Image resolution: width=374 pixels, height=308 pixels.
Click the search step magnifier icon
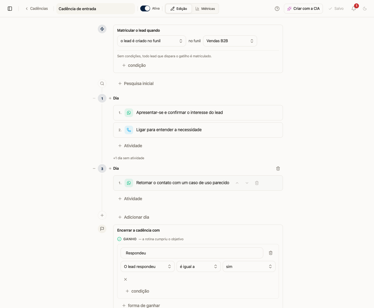pyautogui.click(x=102, y=83)
